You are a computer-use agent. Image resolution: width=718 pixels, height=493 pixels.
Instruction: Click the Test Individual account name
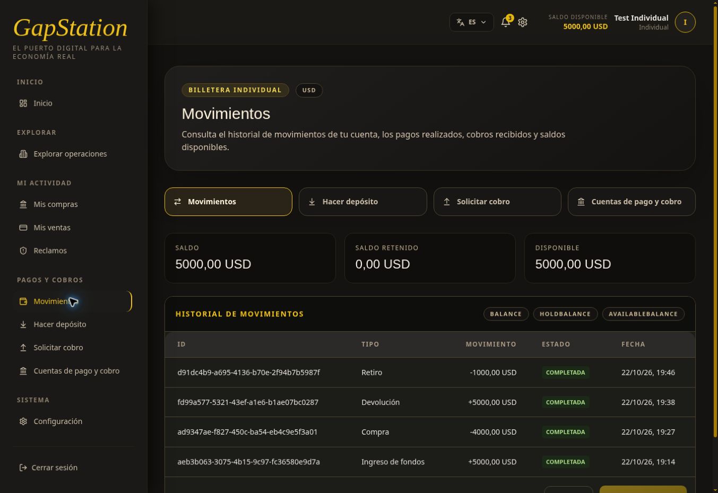pos(641,18)
